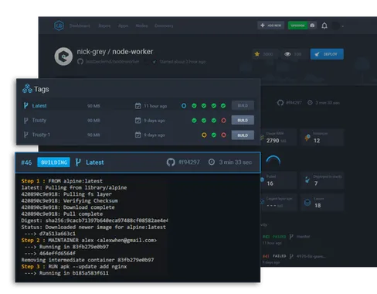377x294 pixels.
Task: Click the GitHub icon under repository title
Action: click(80, 62)
